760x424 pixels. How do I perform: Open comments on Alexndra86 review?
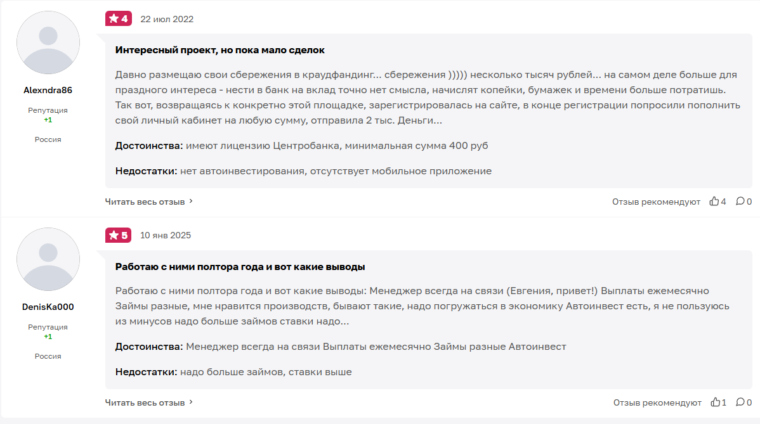click(x=740, y=202)
